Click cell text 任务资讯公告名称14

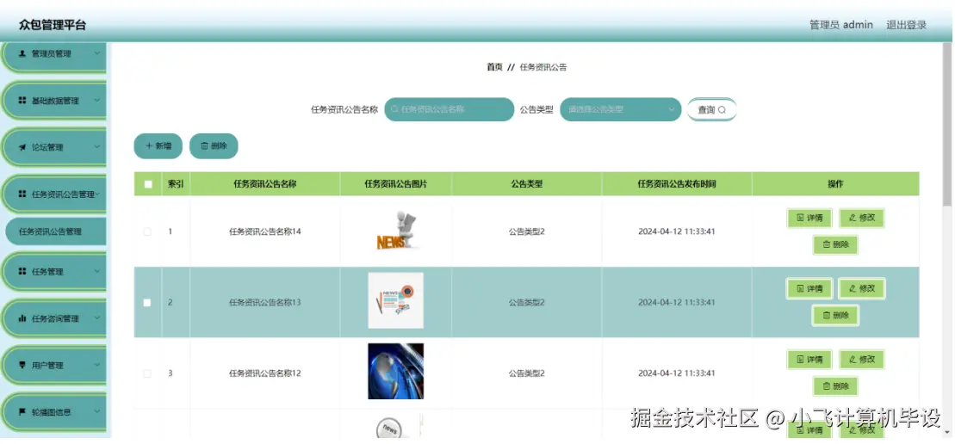(265, 231)
